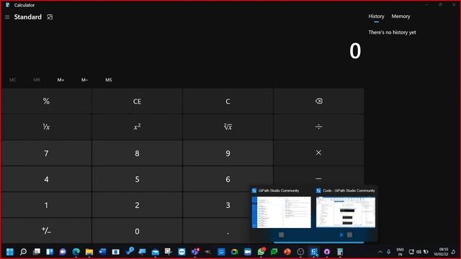Open ENG IN language switcher
Image resolution: width=461 pixels, height=259 pixels.
tap(400, 252)
